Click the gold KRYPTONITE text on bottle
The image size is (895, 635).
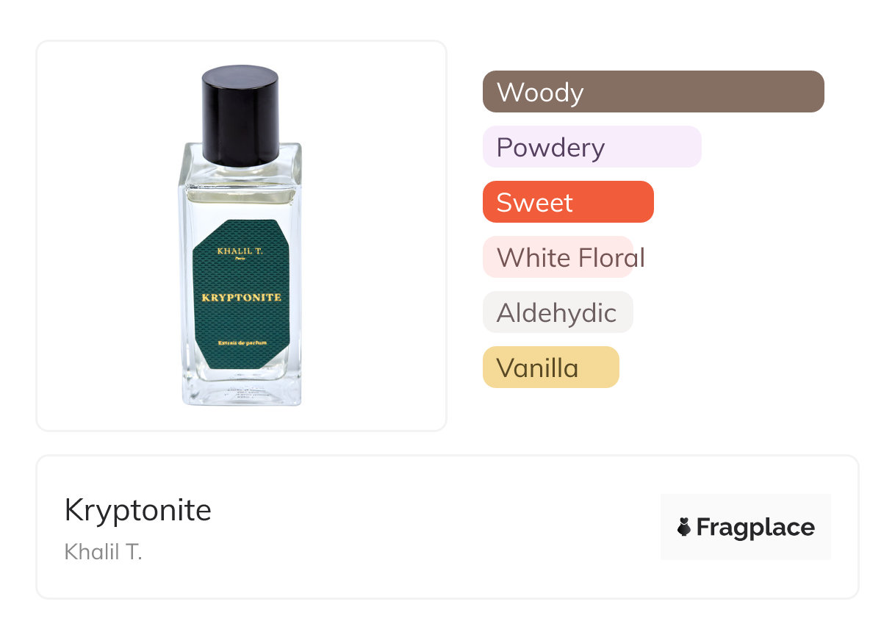click(x=241, y=297)
